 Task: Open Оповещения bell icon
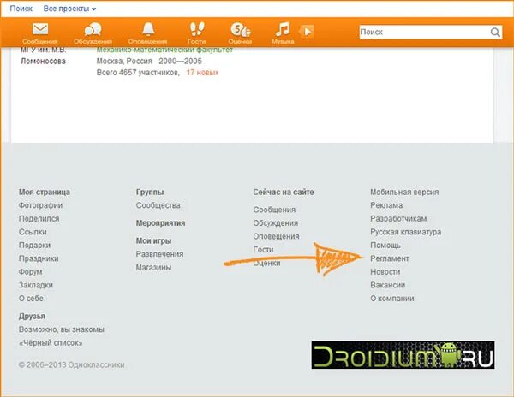[x=148, y=29]
